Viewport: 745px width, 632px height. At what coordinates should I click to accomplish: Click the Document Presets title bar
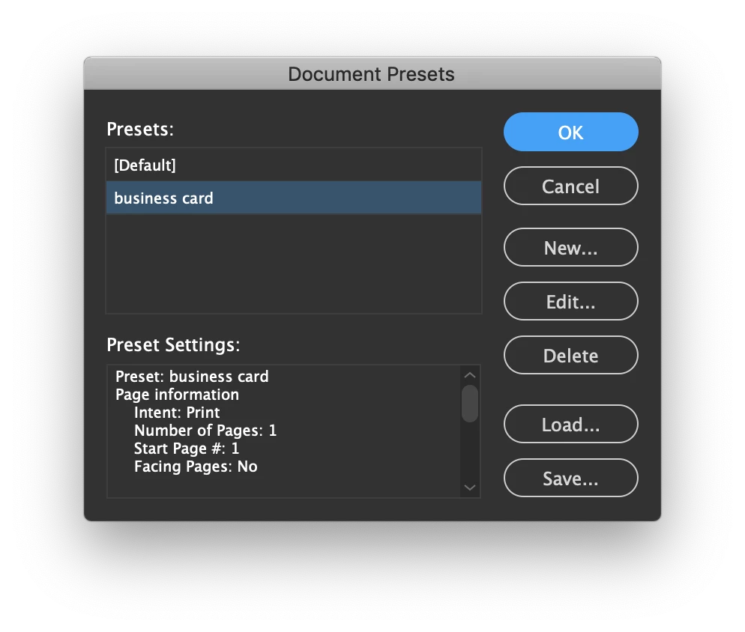[372, 73]
